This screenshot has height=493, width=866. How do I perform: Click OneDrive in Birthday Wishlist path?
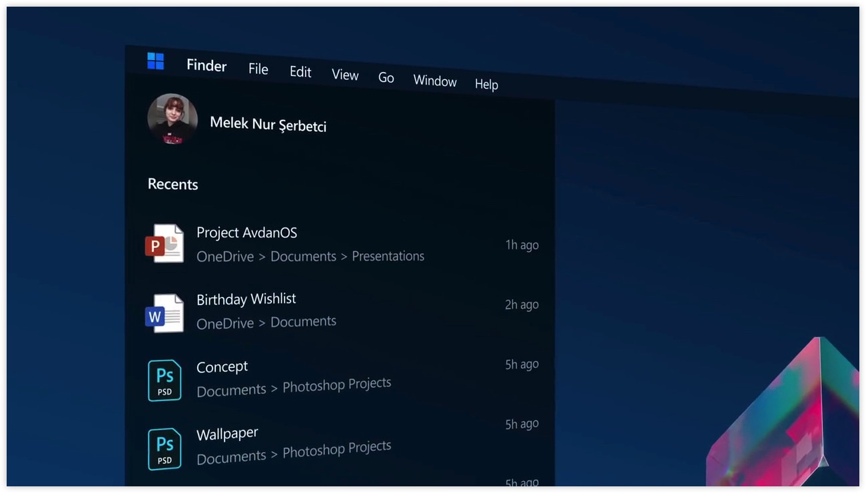click(225, 323)
